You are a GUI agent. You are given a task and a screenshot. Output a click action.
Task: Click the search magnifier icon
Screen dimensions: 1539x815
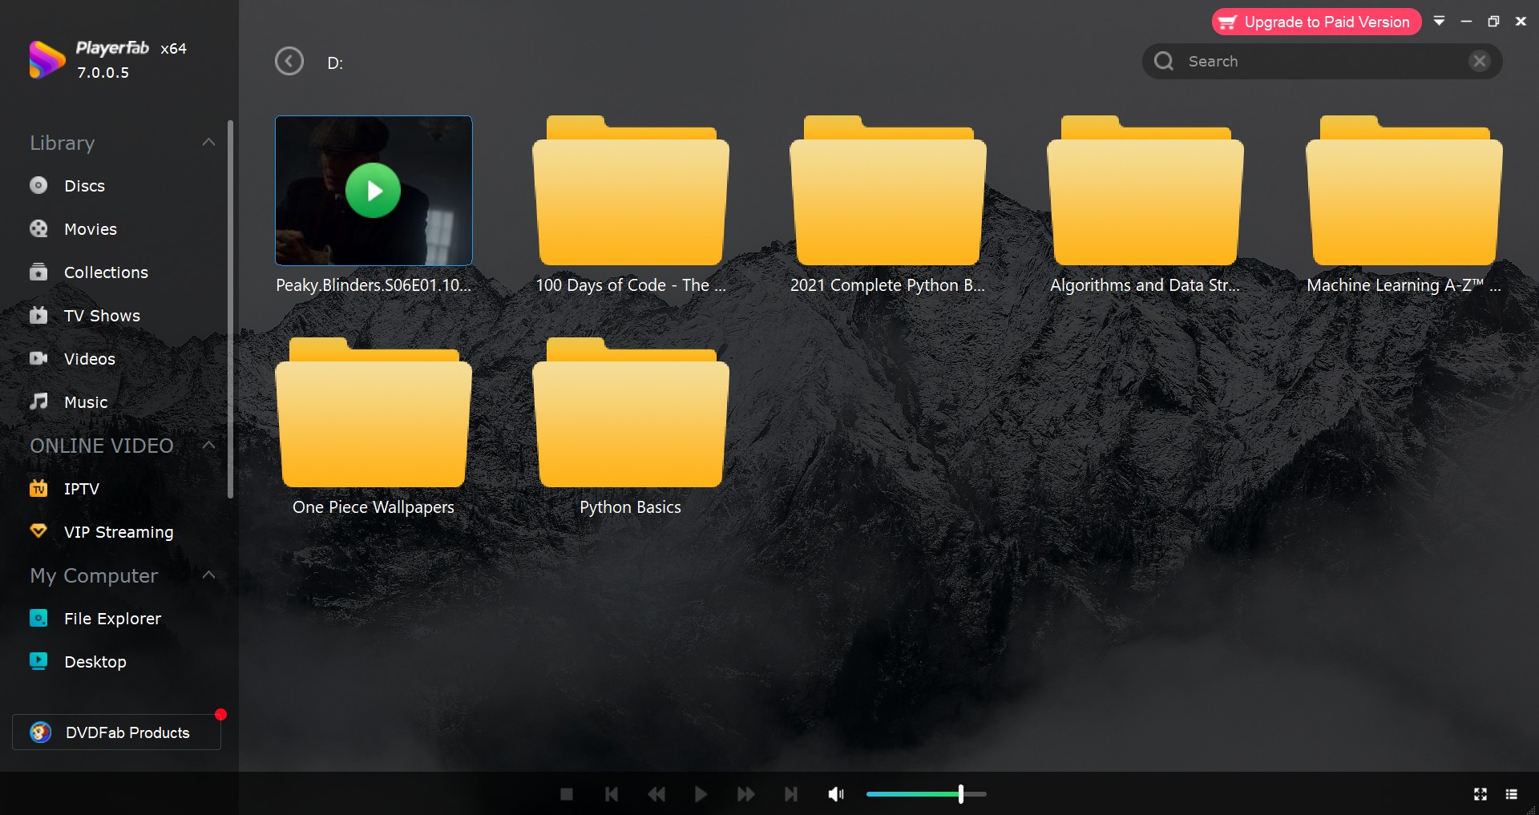[1164, 62]
